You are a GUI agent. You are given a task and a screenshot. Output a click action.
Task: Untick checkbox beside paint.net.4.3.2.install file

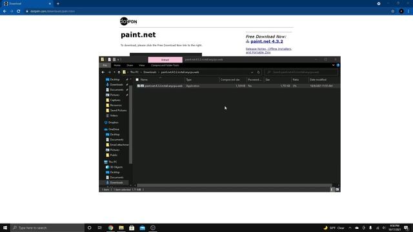[139, 86]
